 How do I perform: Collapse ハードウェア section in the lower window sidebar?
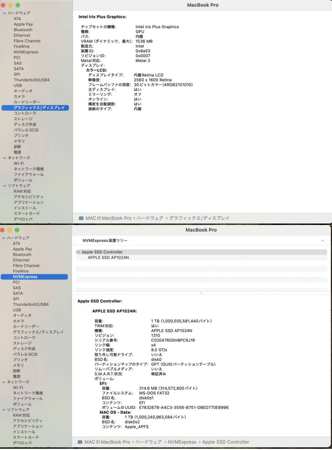[4, 238]
